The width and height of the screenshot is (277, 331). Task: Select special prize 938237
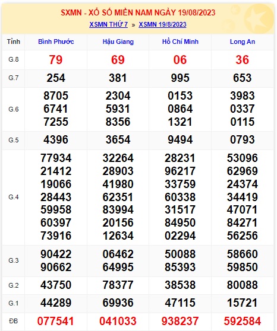pos(180,322)
